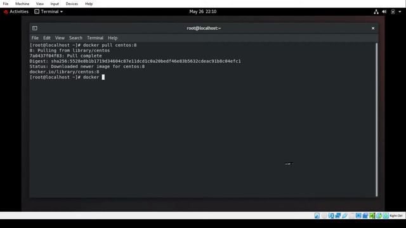The image size is (406, 228).
Task: Click 'docker pull centos:8' command text
Action: pyautogui.click(x=110, y=45)
